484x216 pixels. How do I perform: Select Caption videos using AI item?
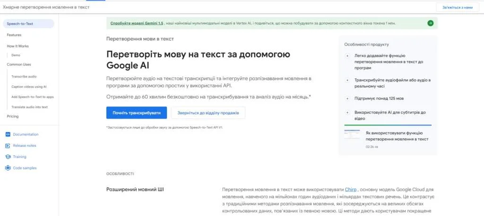coord(29,87)
